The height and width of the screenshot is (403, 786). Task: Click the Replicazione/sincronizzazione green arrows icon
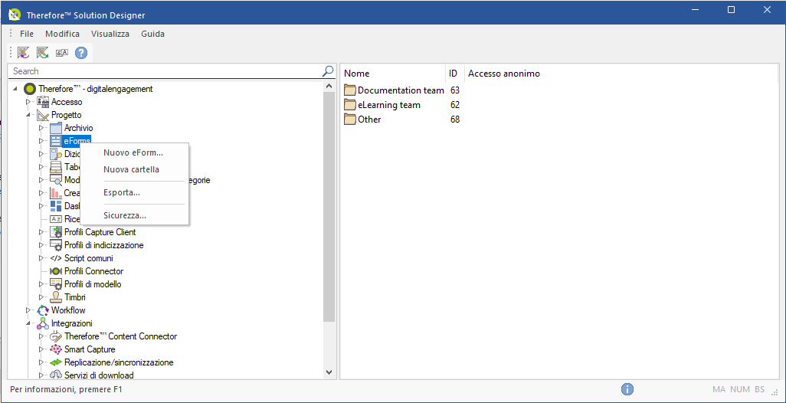coord(56,362)
